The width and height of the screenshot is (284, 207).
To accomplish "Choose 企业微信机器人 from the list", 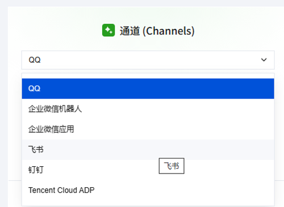I will click(x=148, y=109).
